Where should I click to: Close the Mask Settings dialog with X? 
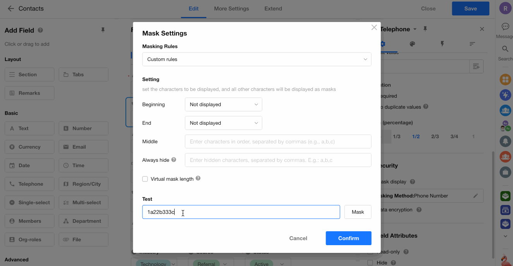point(374,27)
